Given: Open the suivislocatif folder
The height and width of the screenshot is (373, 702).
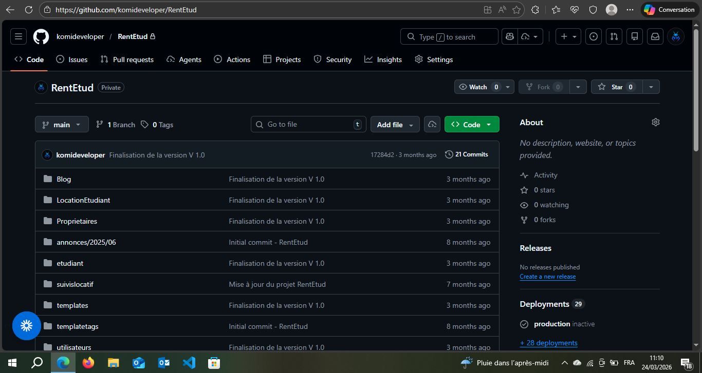Looking at the screenshot, I should 75,284.
